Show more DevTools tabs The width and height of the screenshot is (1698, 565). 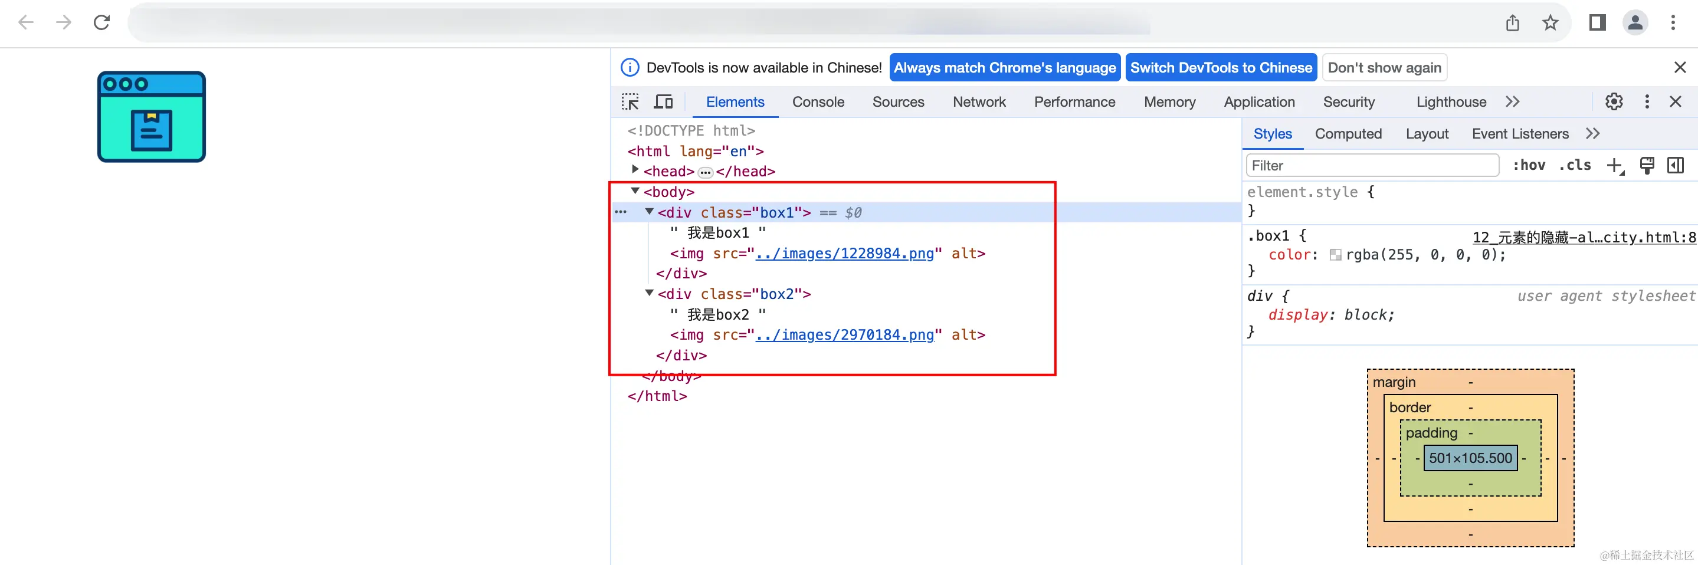1513,101
